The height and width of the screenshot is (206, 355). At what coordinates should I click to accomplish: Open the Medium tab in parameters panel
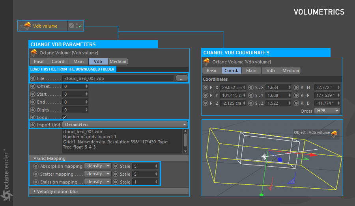[x=118, y=61]
